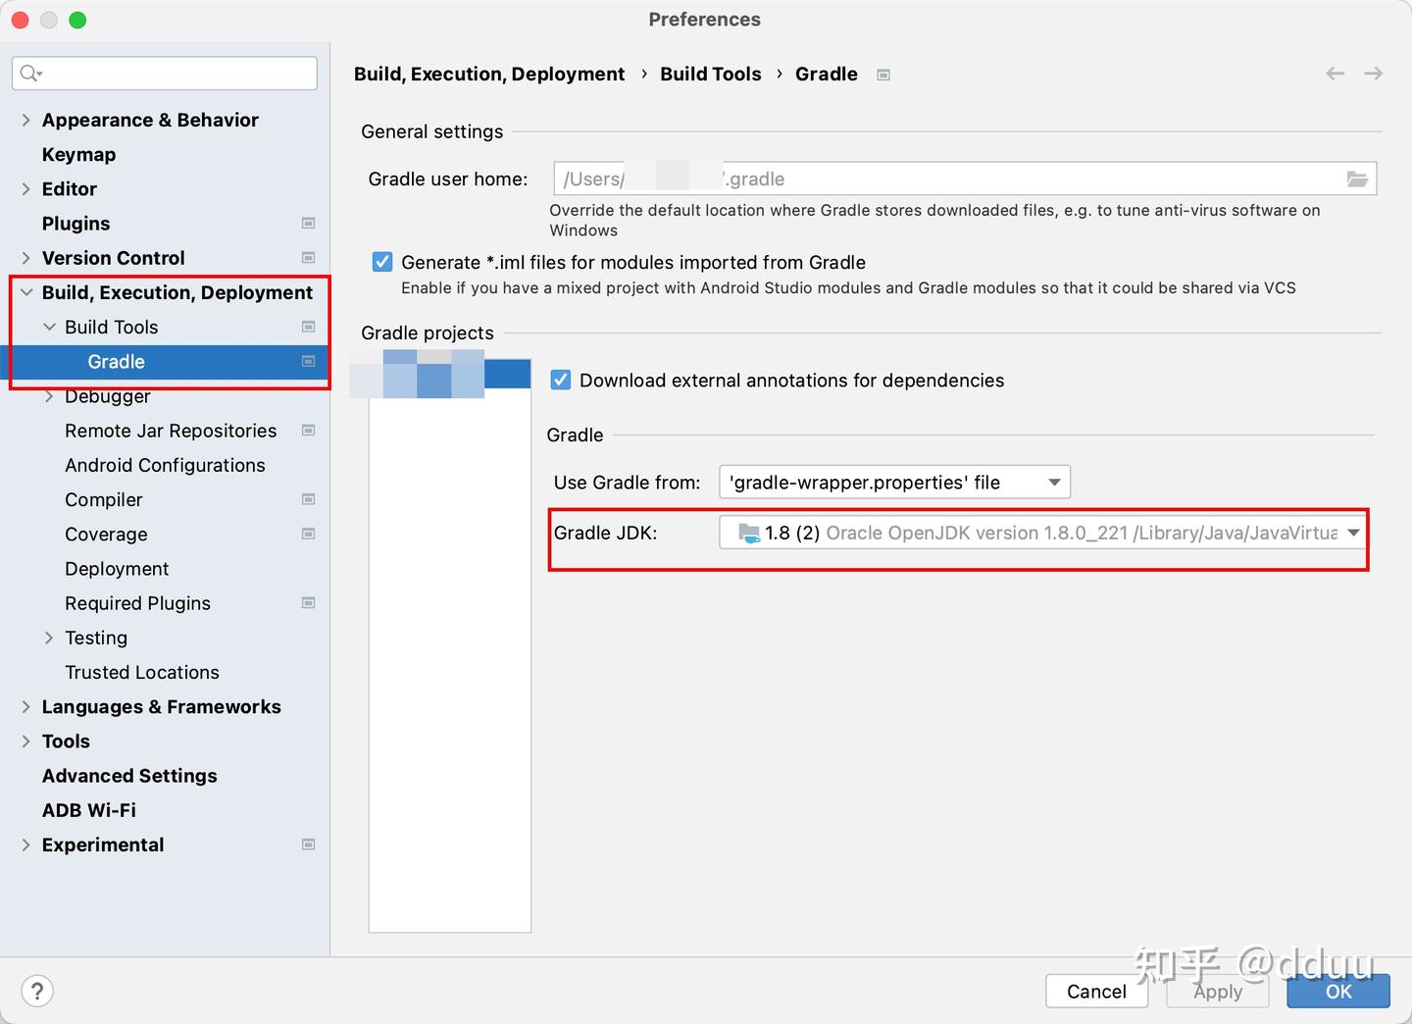Expand the Languages & Frameworks section

coord(25,706)
